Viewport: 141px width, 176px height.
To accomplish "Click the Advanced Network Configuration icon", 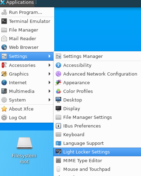I will (58, 74).
